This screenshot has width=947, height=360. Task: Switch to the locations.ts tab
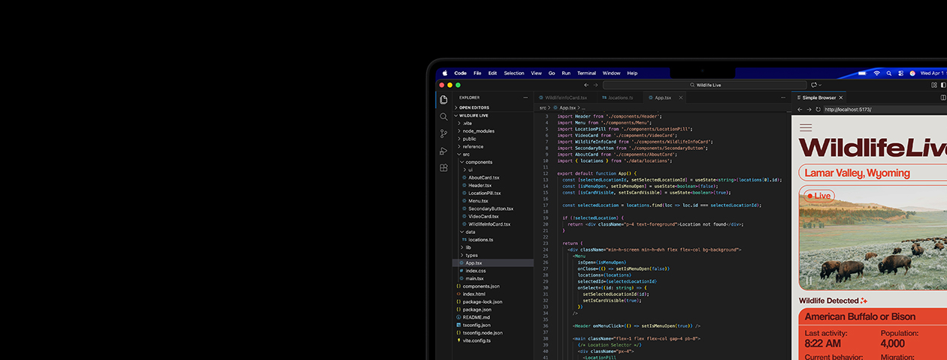[620, 97]
